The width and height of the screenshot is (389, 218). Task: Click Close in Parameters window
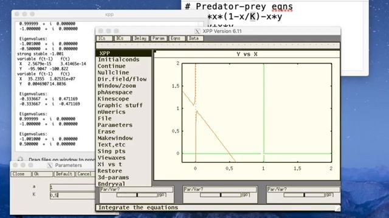(x=21, y=174)
